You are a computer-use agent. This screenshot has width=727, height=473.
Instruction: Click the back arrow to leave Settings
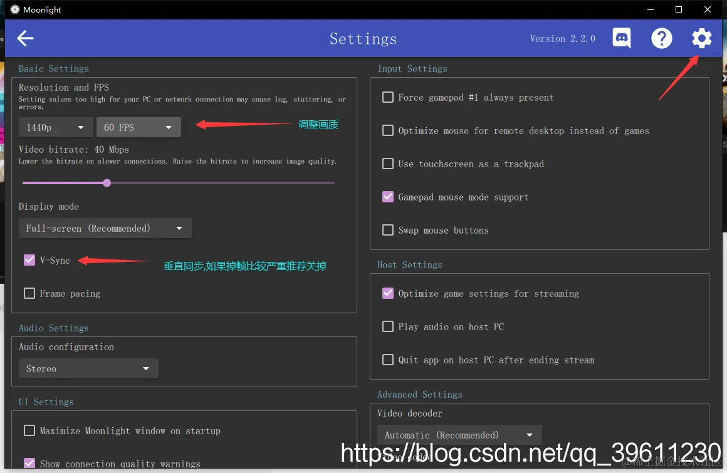24,38
